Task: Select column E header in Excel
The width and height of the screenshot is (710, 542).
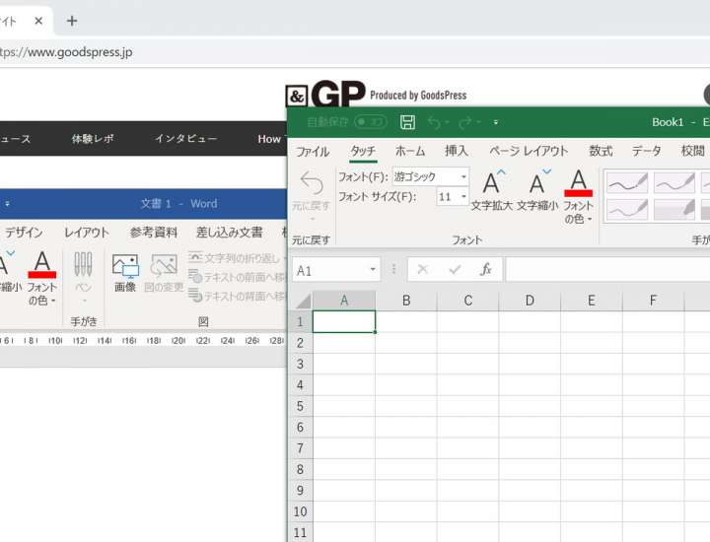Action: pyautogui.click(x=592, y=301)
